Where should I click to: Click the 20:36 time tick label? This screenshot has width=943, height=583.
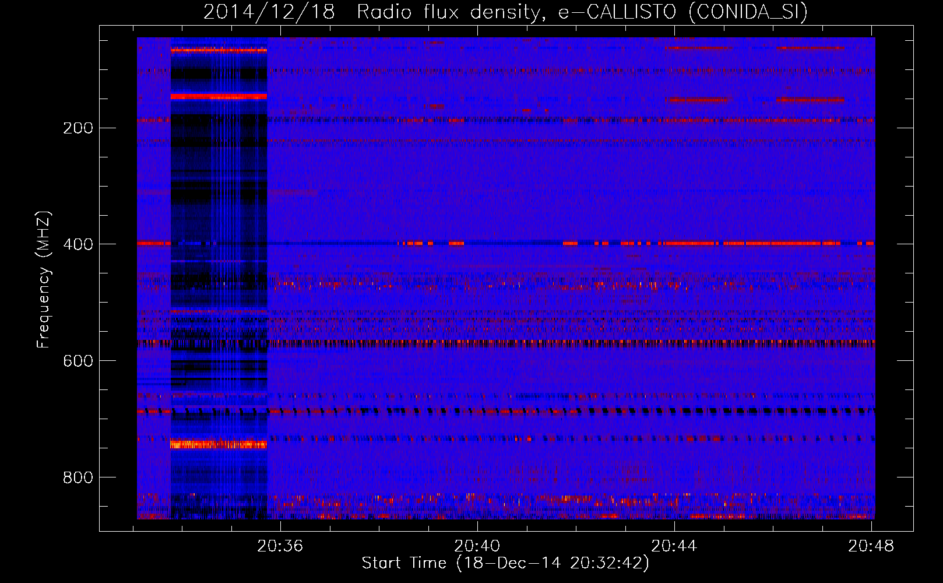[280, 546]
